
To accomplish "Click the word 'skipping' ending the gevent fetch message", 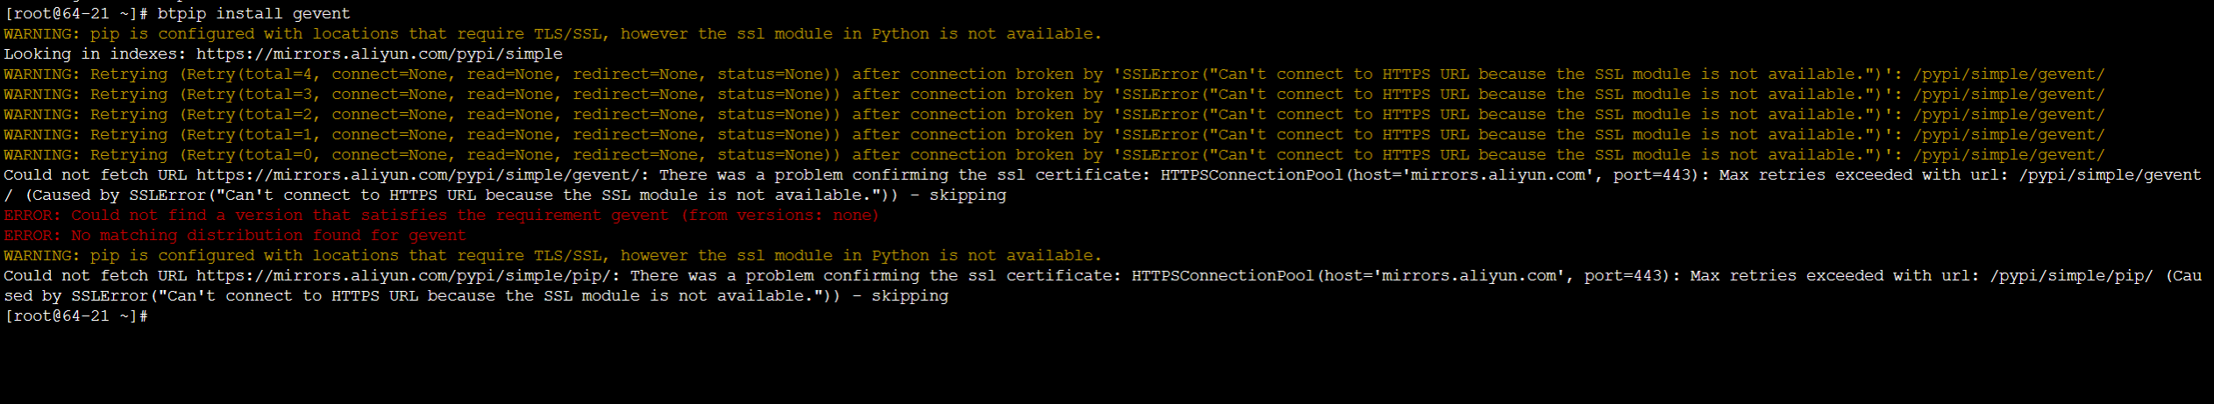I will [x=967, y=195].
